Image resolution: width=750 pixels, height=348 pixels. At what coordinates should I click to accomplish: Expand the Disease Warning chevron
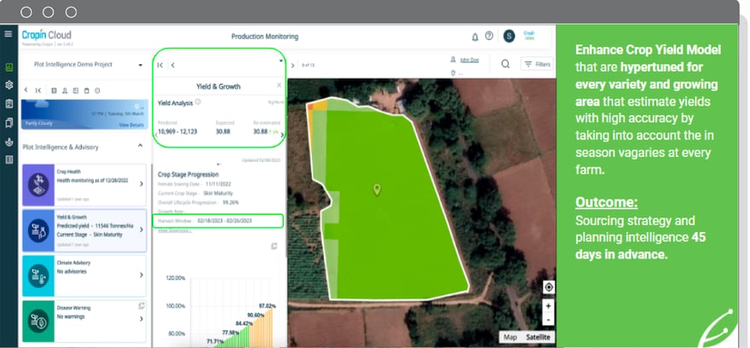pyautogui.click(x=141, y=319)
